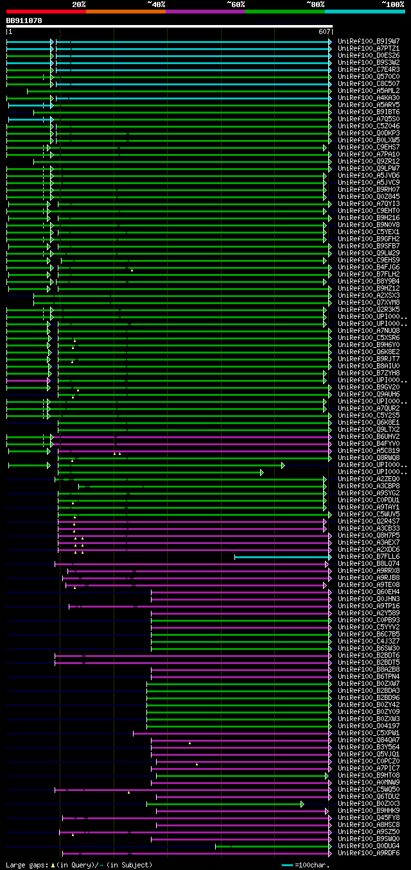Image resolution: width=411 pixels, height=870 pixels.
Task: Click the UniRef100_A2ZEQ0 label
Action: (369, 479)
